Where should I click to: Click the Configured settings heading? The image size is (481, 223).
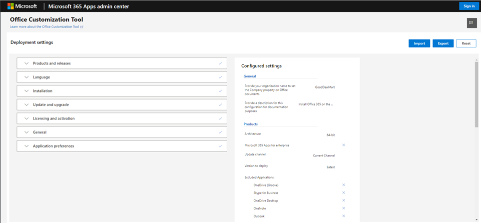click(x=261, y=65)
